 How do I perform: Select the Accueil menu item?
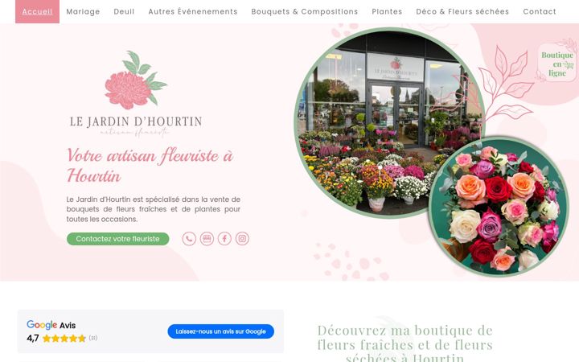[x=37, y=11]
